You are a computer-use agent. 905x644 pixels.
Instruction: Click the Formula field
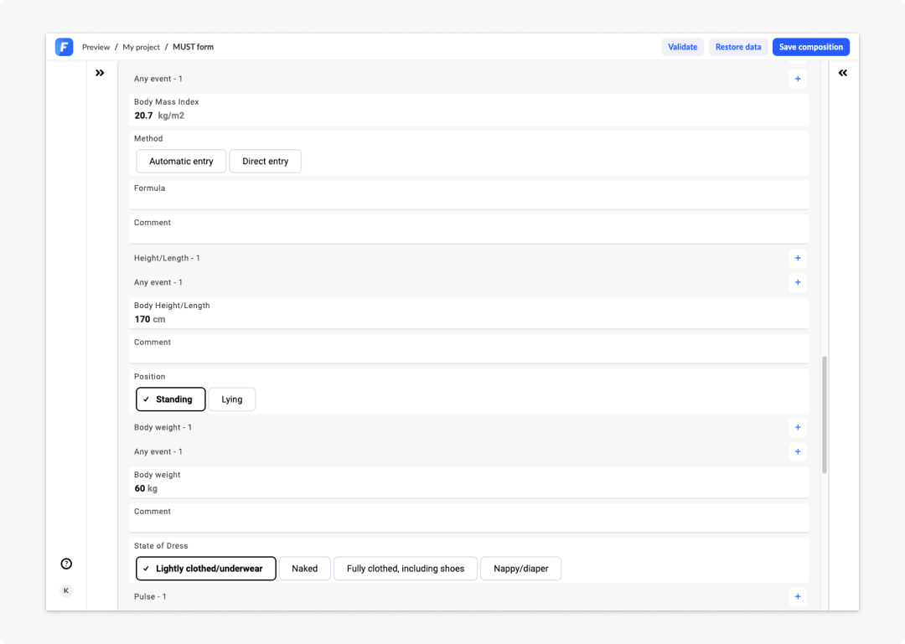[x=469, y=194]
